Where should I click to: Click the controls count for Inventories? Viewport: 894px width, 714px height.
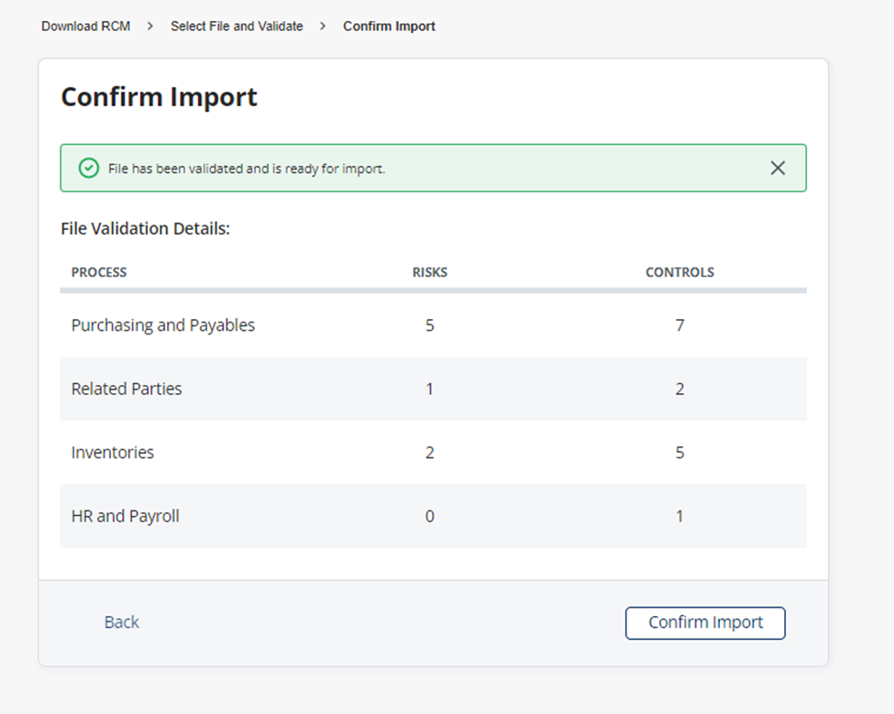[679, 453]
